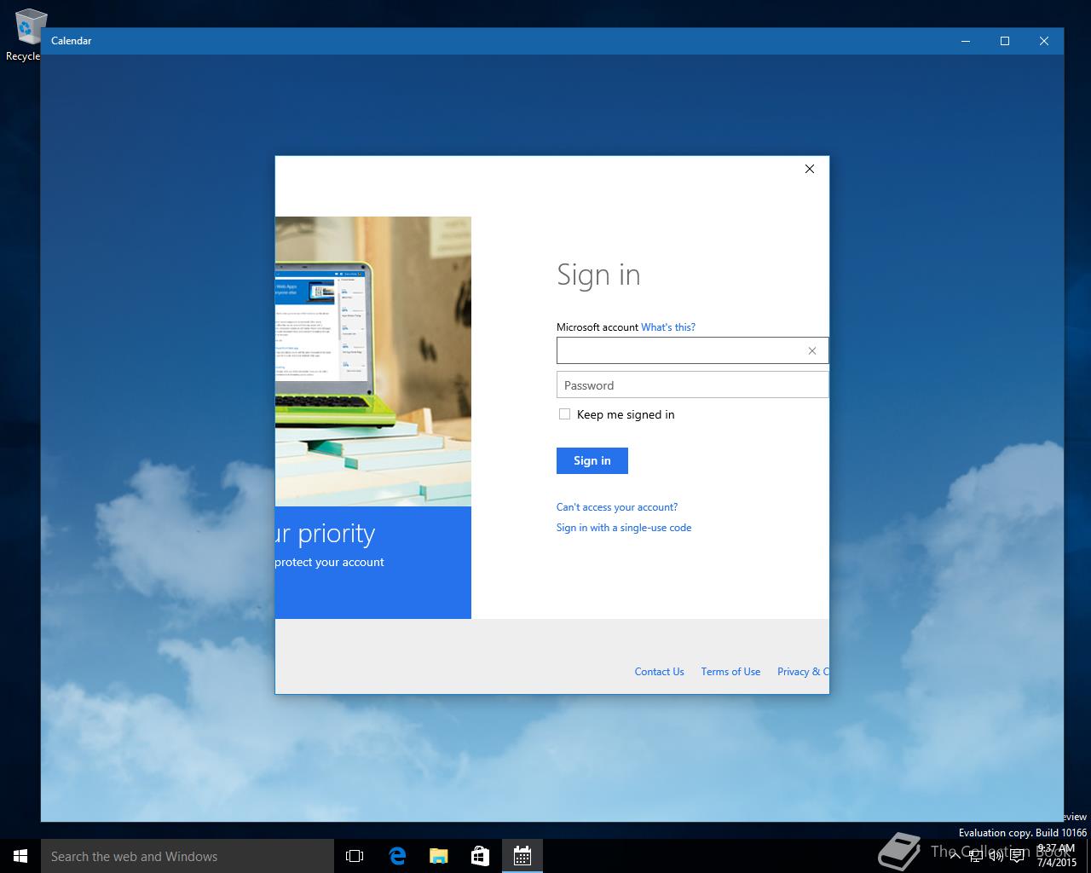Launch Microsoft Edge from the taskbar
Image resolution: width=1091 pixels, height=873 pixels.
[396, 856]
